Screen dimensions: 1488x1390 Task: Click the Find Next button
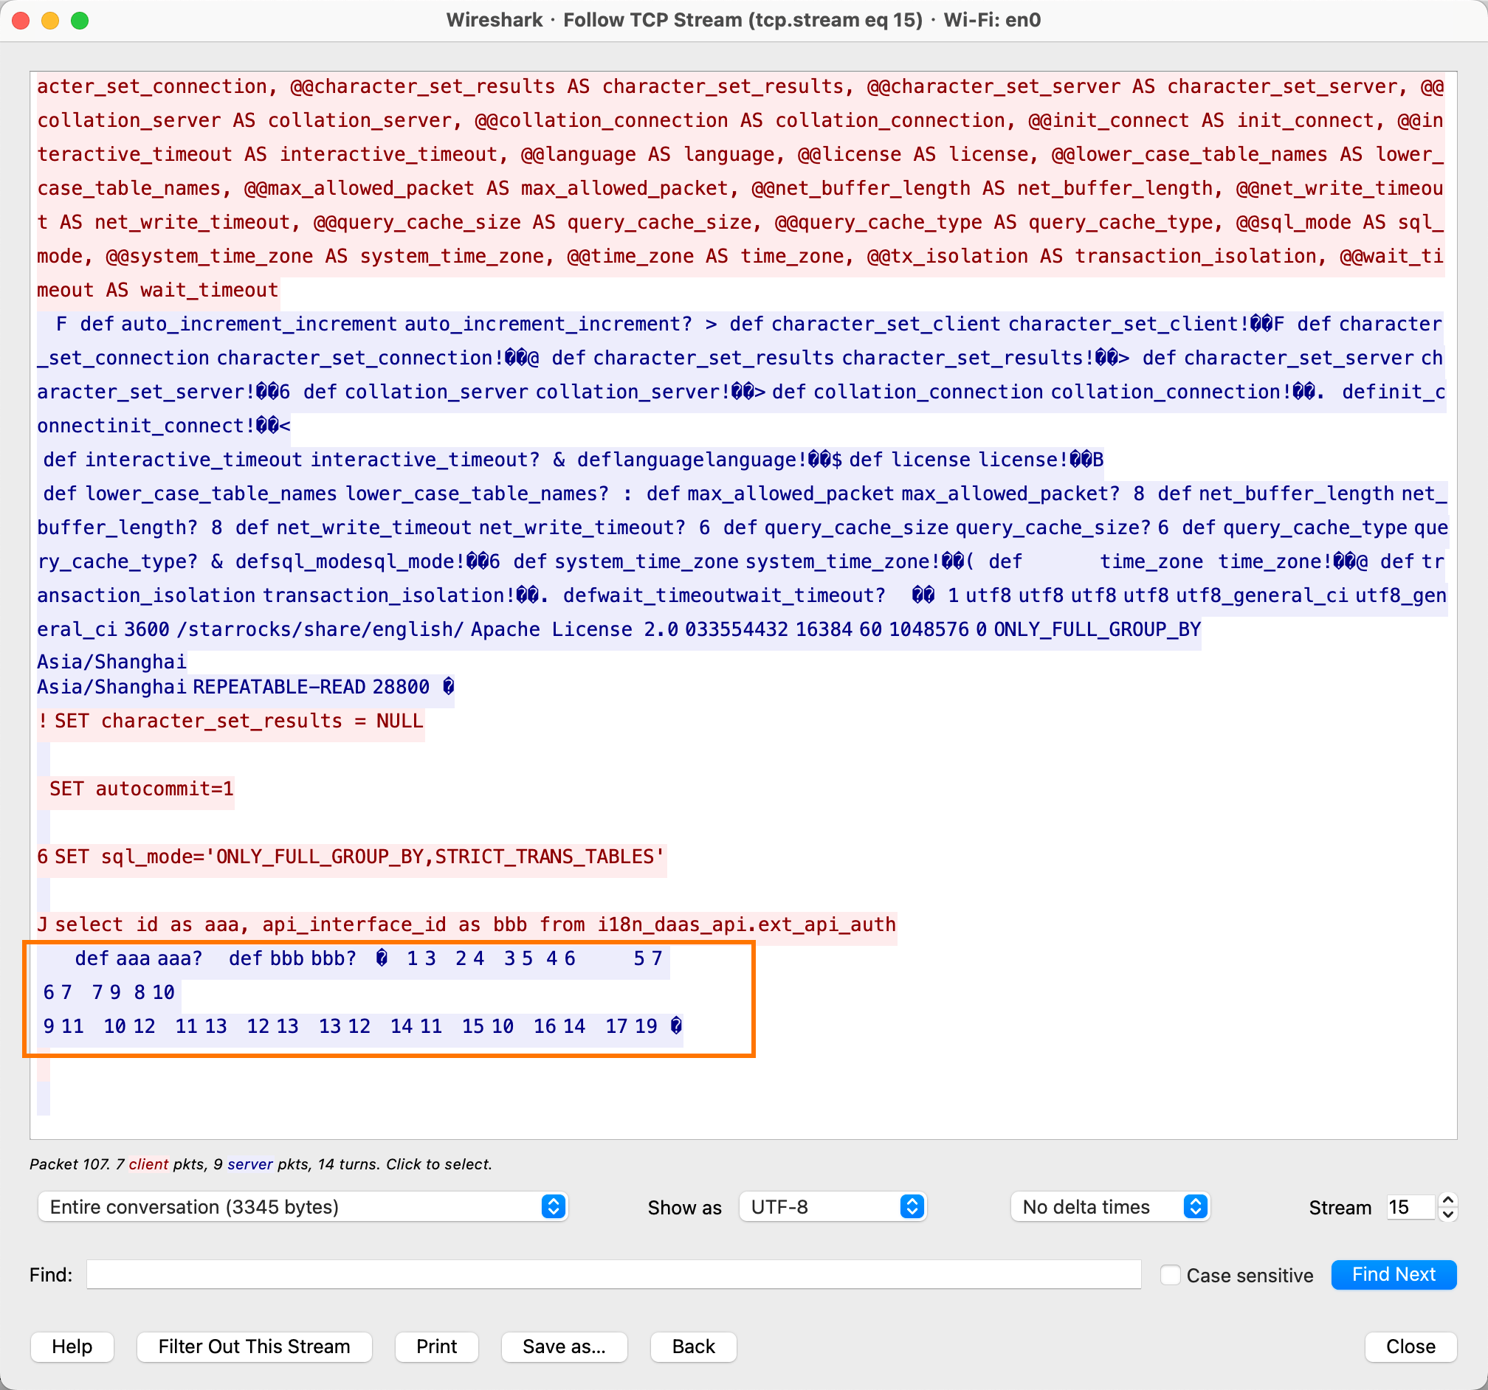pos(1394,1274)
